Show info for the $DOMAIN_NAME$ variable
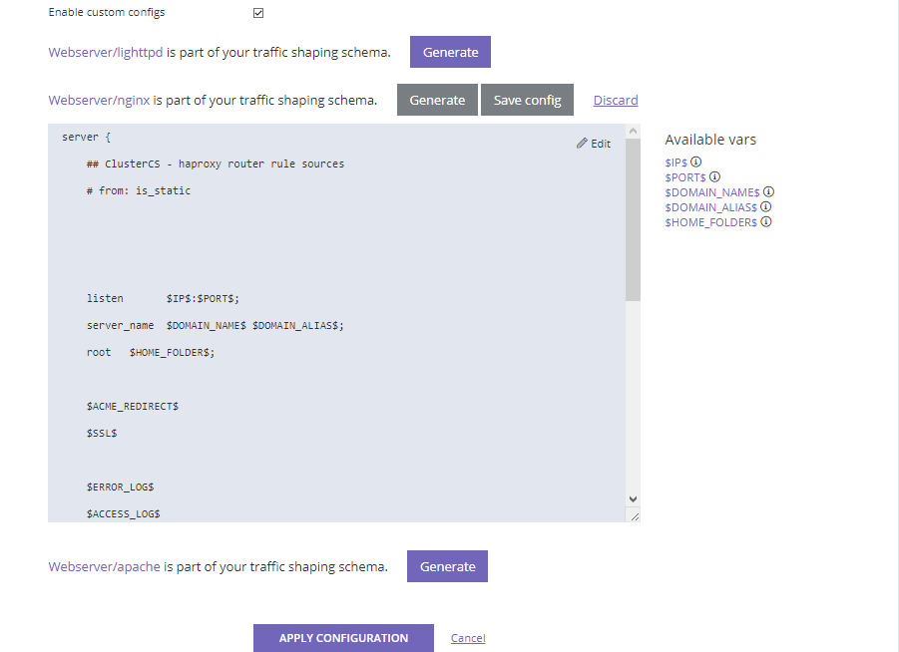 769,192
